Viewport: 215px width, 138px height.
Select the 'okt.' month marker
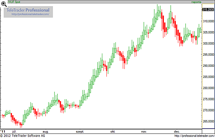pos(113,131)
